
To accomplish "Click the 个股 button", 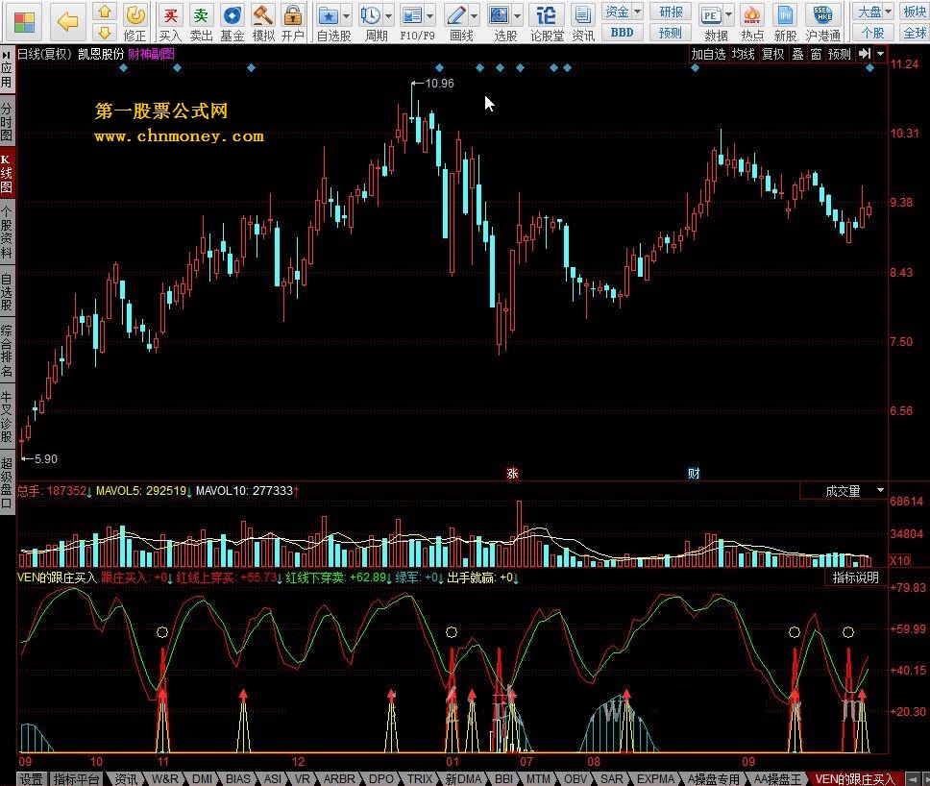I will 873,33.
